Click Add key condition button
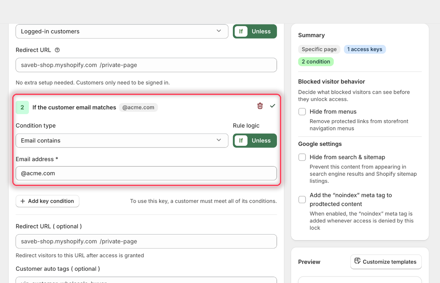 tap(47, 201)
